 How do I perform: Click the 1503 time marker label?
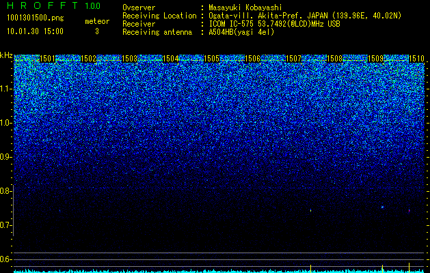click(x=130, y=59)
